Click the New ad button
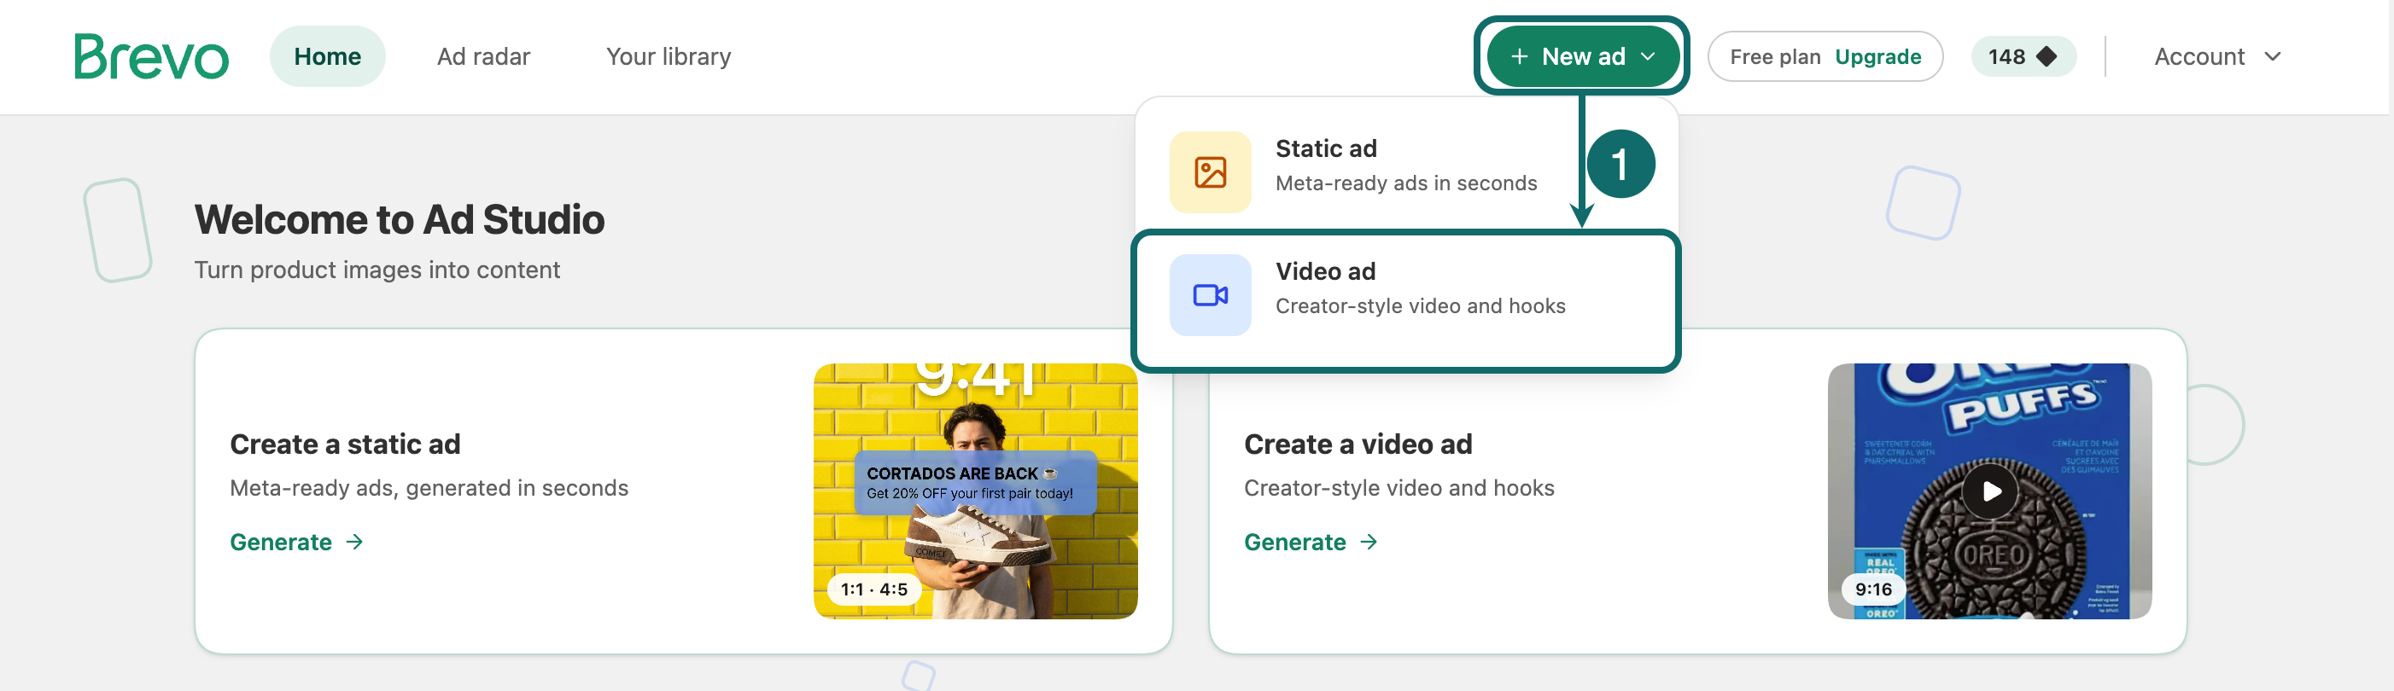The width and height of the screenshot is (2394, 691). click(1582, 56)
